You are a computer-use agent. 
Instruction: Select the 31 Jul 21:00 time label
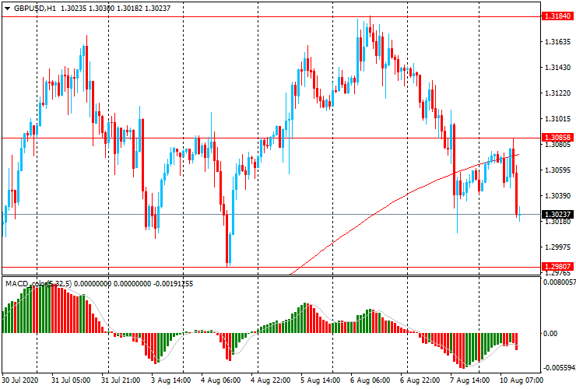click(121, 380)
